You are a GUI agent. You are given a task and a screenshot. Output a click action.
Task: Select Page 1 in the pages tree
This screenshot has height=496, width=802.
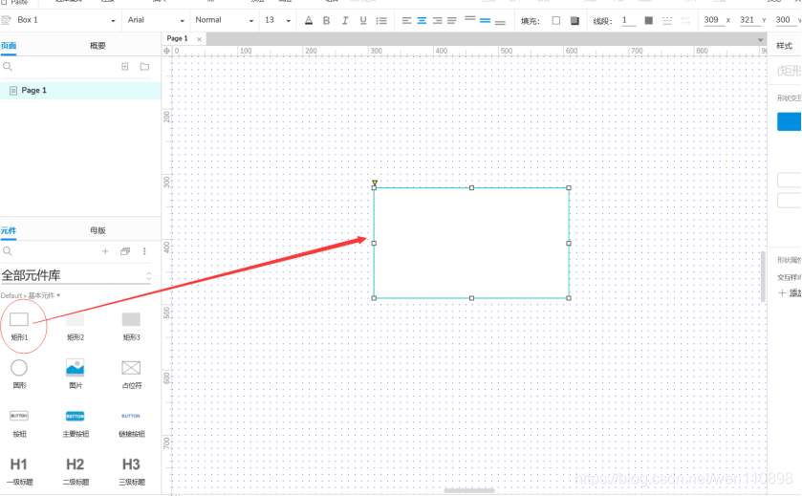pyautogui.click(x=80, y=91)
